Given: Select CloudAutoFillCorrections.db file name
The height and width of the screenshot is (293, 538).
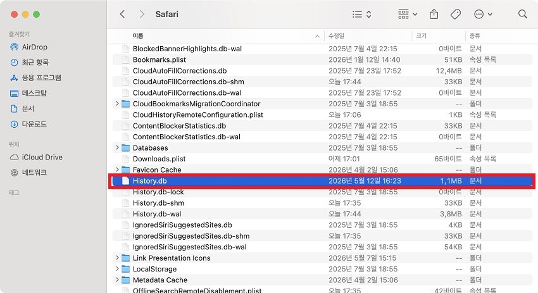Looking at the screenshot, I should pos(180,71).
